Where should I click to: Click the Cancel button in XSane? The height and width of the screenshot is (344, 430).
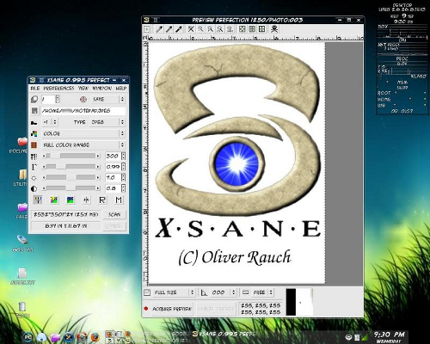coord(114,226)
